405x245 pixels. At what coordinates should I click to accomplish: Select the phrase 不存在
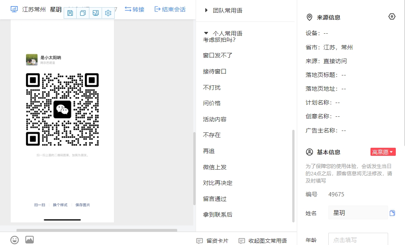click(212, 135)
